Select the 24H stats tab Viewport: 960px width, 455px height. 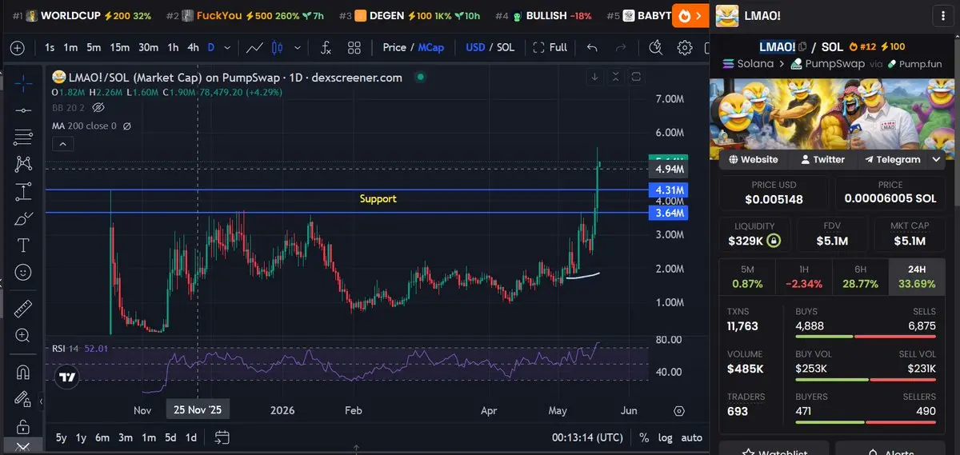coord(917,277)
